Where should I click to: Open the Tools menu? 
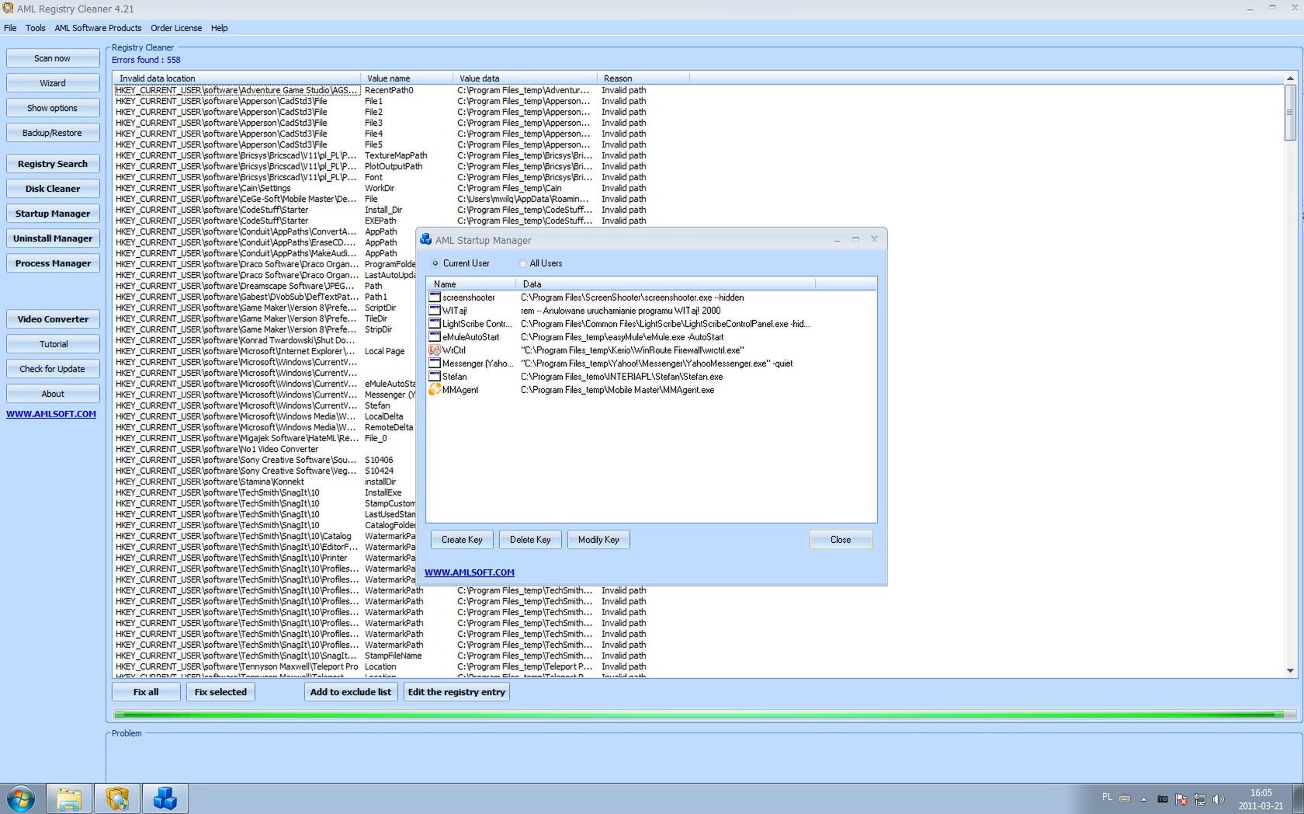coord(36,28)
